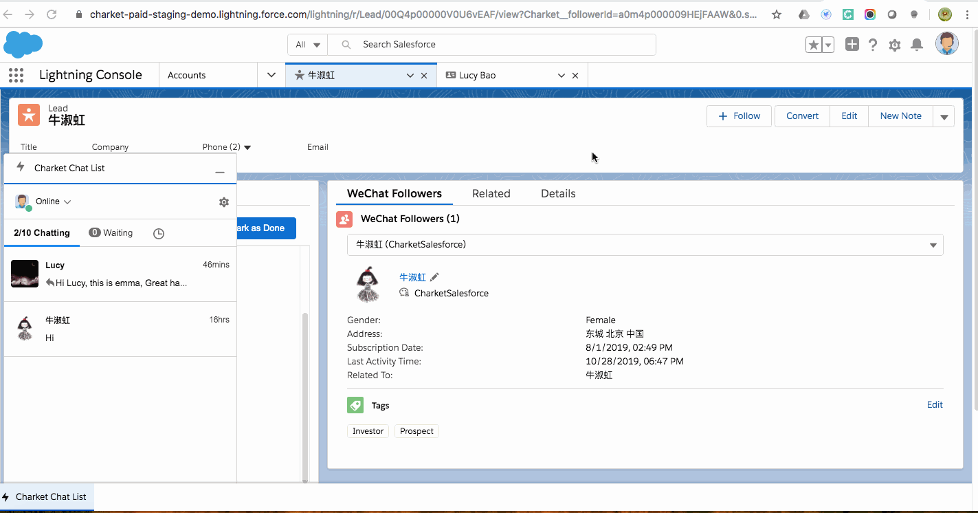Image resolution: width=978 pixels, height=513 pixels.
Task: Open the 牛淑虹 follower name link
Action: point(413,277)
